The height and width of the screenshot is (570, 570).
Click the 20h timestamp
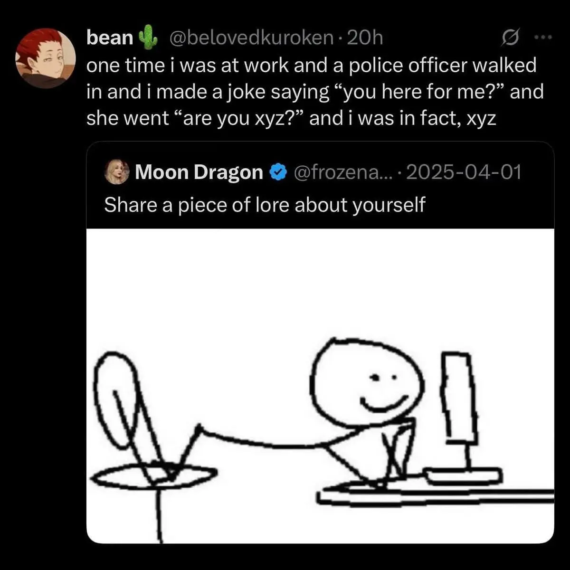coord(365,38)
